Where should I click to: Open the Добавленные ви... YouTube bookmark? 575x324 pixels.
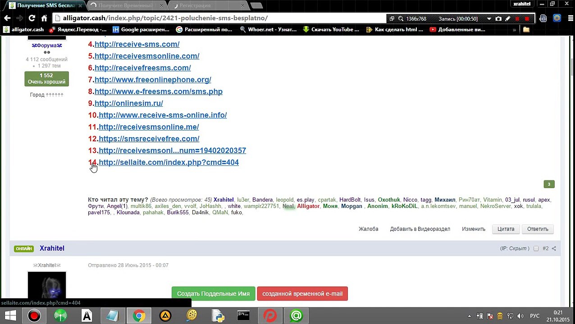(x=457, y=30)
